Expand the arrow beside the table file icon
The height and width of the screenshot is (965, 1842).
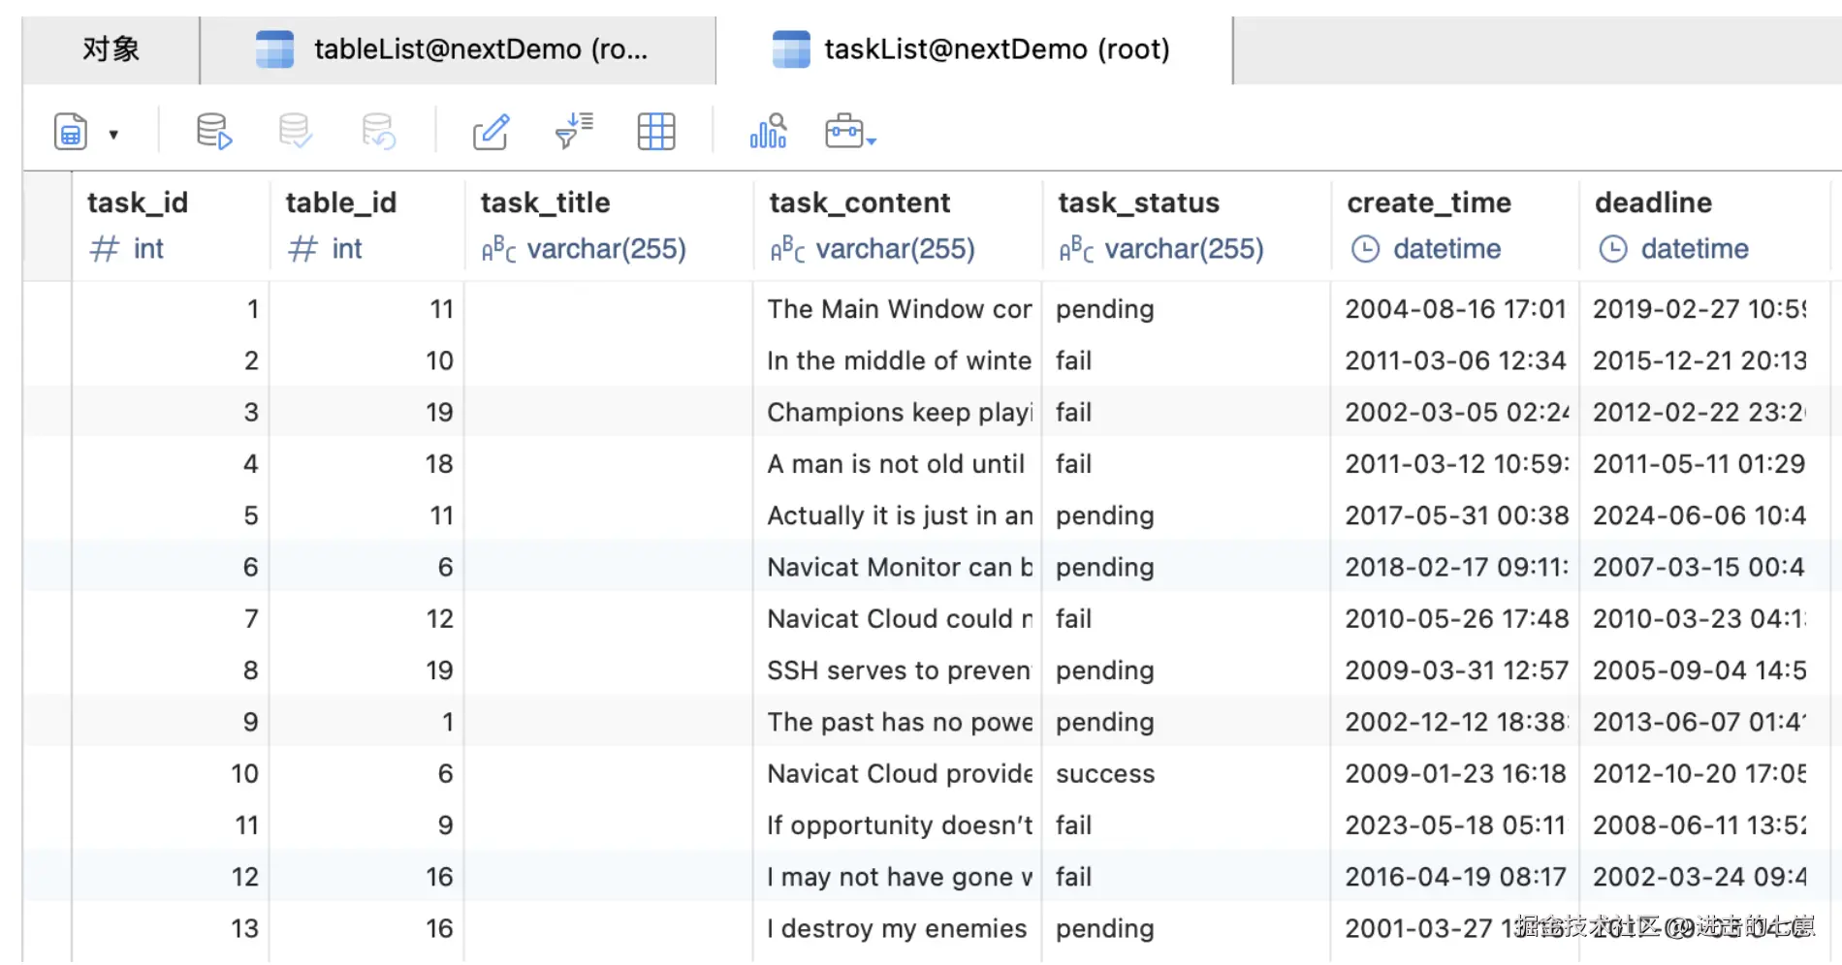click(x=113, y=135)
